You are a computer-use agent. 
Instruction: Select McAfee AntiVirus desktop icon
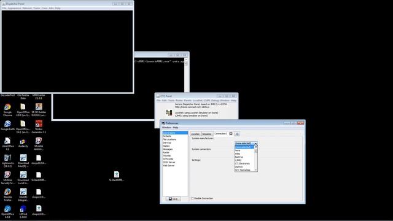point(39,144)
